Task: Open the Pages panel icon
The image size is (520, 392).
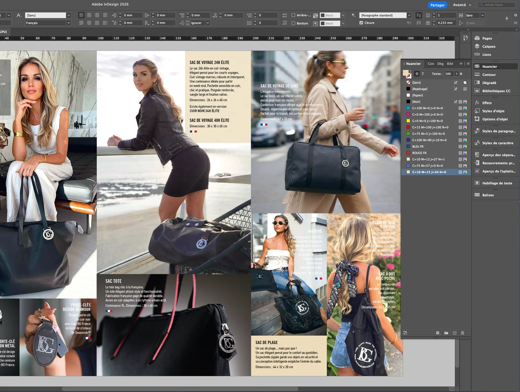Action: pos(477,38)
